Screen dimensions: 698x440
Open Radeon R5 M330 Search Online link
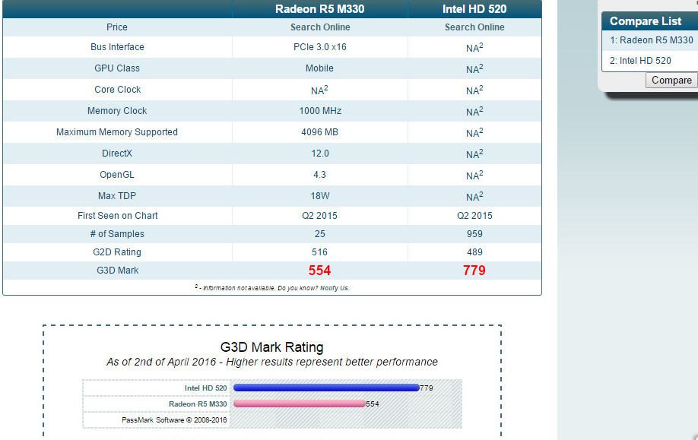tap(320, 27)
